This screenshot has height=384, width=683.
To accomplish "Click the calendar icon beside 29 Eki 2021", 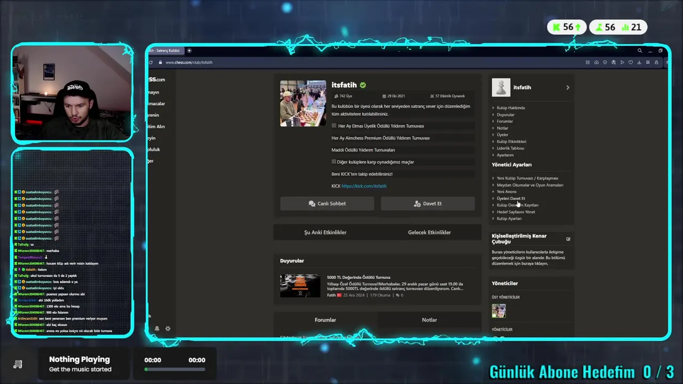I will [x=384, y=96].
